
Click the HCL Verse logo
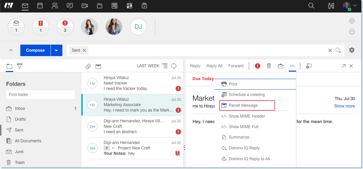point(9,5)
